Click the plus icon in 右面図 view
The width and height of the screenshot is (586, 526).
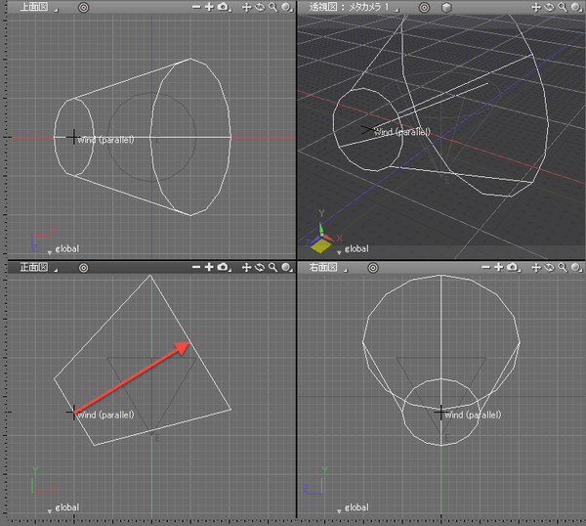498,267
